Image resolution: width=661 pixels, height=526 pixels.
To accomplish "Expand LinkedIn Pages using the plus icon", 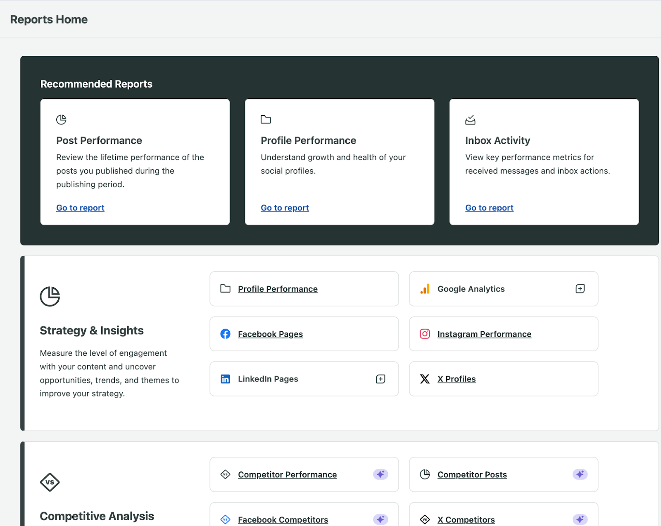I will [380, 378].
